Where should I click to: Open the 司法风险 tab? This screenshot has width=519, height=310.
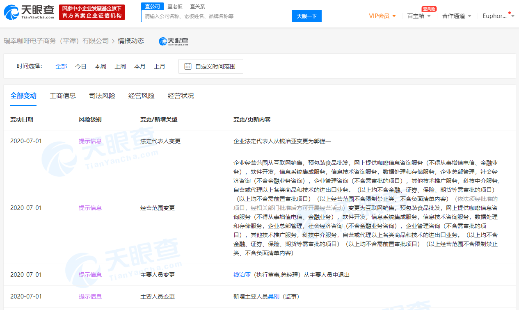point(102,96)
